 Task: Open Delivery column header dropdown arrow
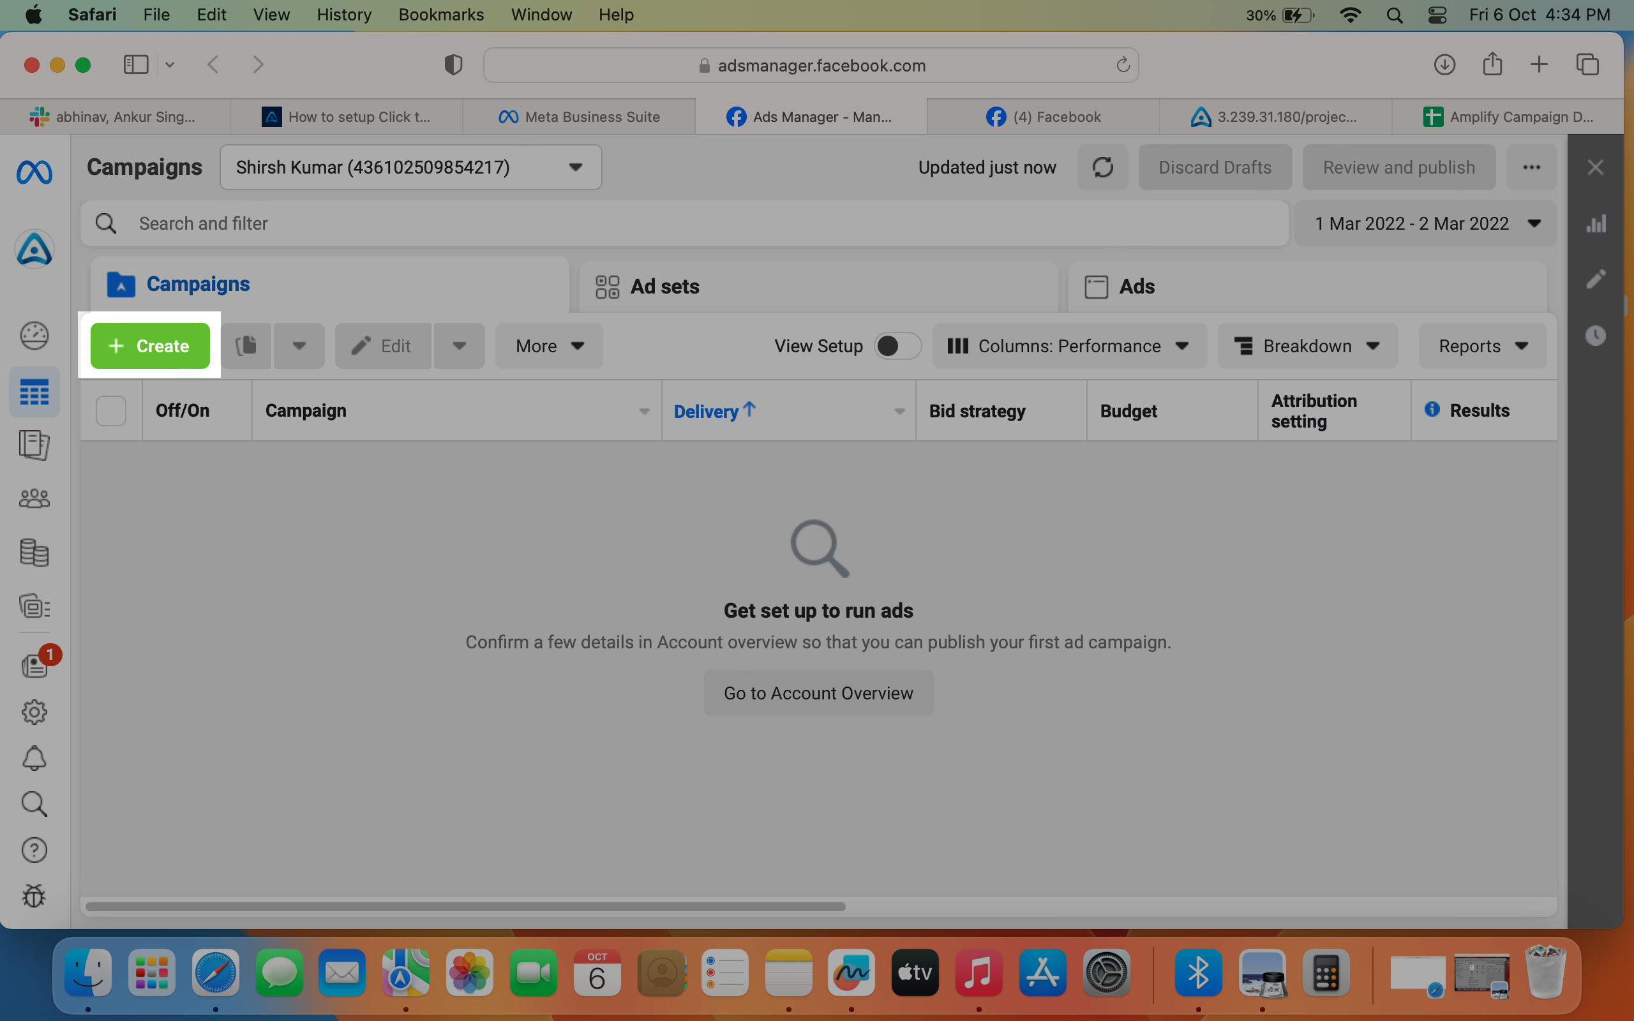pyautogui.click(x=899, y=411)
